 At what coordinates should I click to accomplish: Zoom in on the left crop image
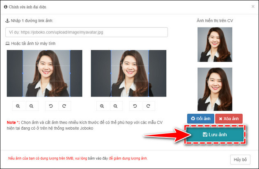click(18, 106)
